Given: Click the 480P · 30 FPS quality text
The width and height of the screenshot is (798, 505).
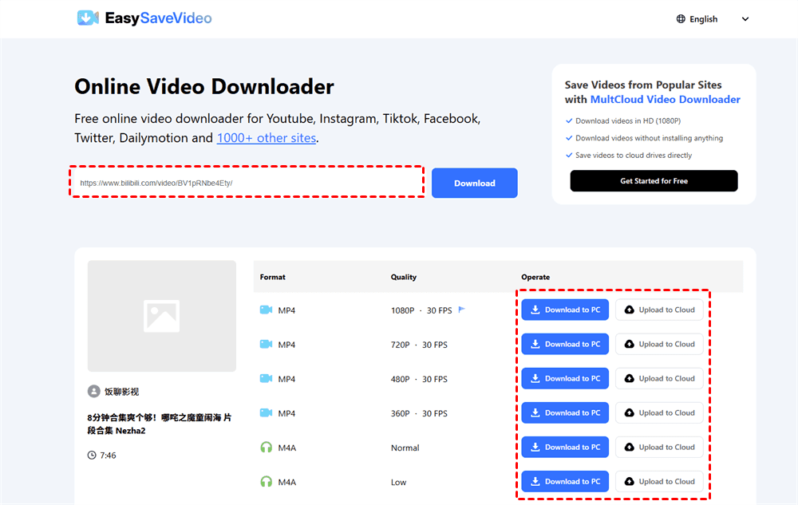Looking at the screenshot, I should (x=420, y=379).
